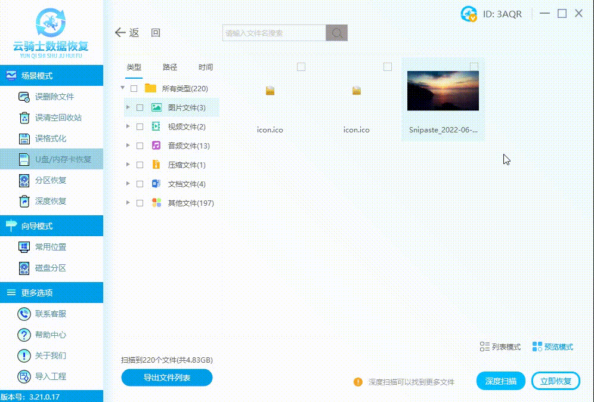Select U盘/内存卡恢复 card icon
The image size is (594, 402).
[x=24, y=159]
